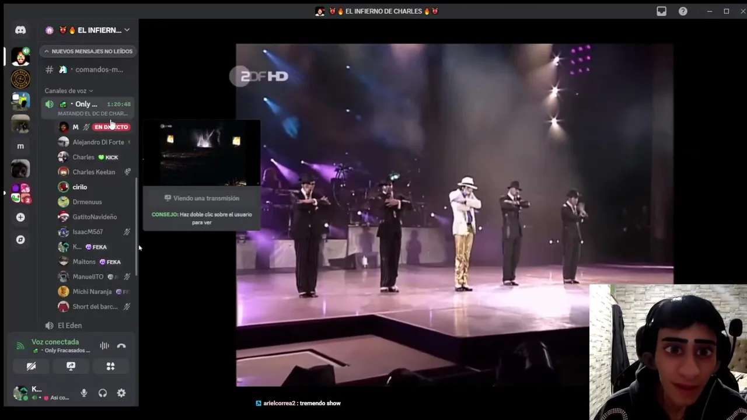Click the speaker icon beside El Eden
The image size is (747, 420).
(x=50, y=325)
